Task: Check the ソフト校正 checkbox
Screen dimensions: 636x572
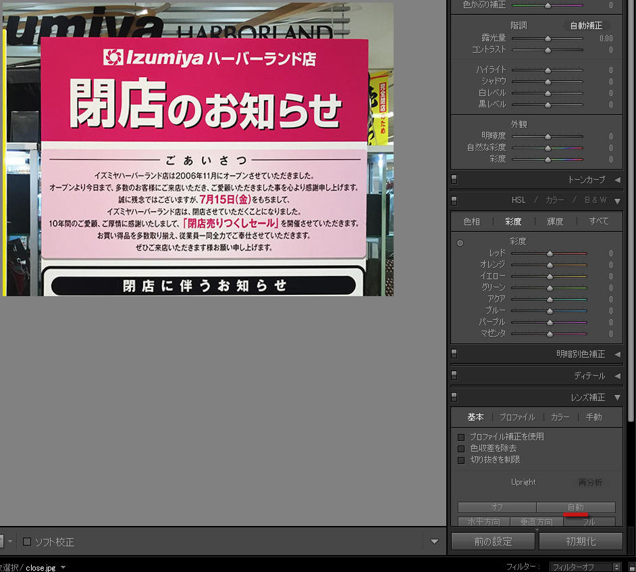Action: click(x=27, y=542)
